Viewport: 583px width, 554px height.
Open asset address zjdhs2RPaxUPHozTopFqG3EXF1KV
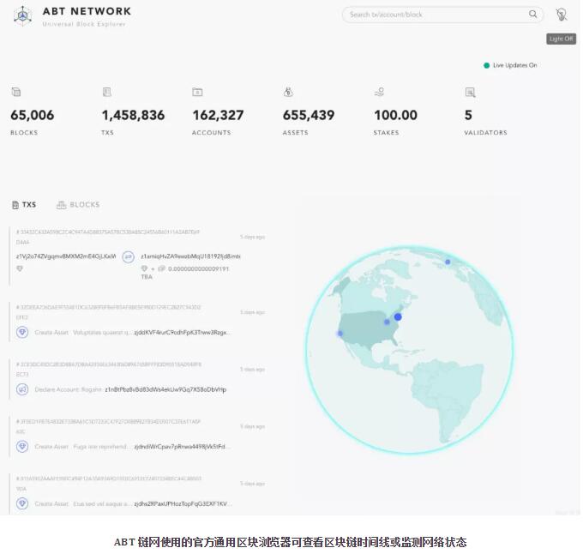[182, 503]
